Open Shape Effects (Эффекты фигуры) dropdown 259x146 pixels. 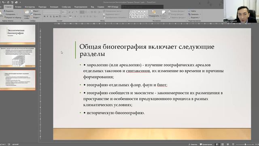click(177, 17)
